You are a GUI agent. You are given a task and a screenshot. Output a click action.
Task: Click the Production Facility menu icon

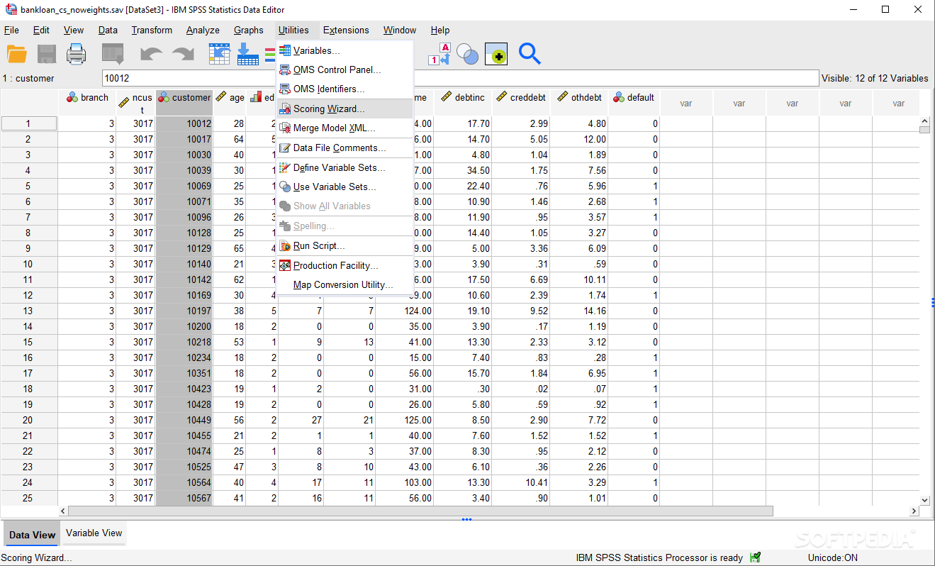click(x=285, y=265)
